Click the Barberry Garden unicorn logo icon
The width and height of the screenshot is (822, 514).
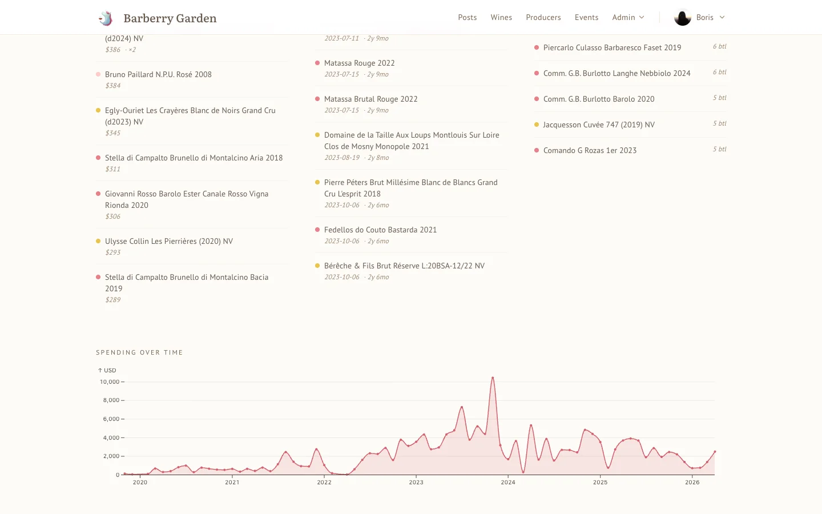click(105, 18)
